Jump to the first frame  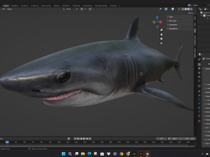click(75, 139)
